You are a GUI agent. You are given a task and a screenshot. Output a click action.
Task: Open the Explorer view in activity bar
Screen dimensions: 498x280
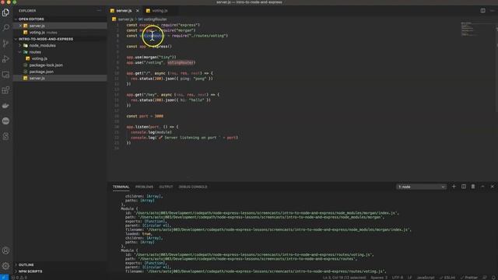click(x=5, y=12)
